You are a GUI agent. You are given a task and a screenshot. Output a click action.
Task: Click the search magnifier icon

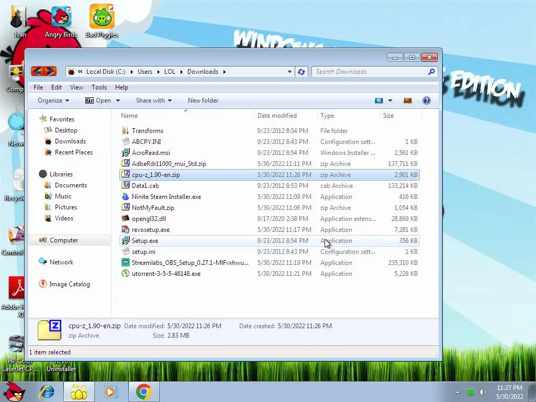coord(431,71)
